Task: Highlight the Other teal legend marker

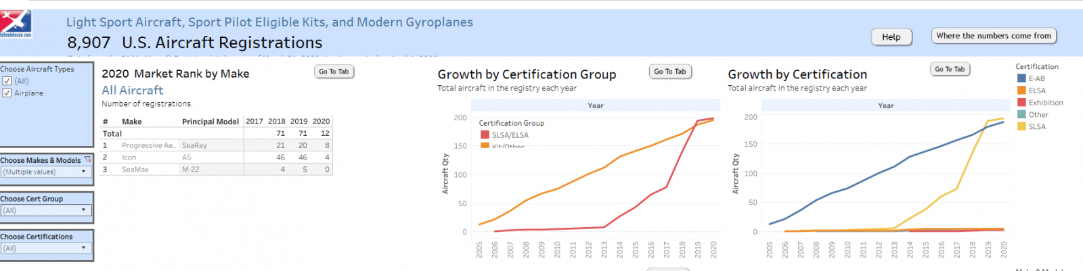Action: [1021, 115]
